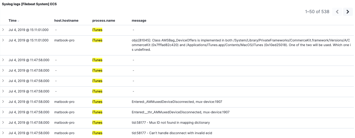The width and height of the screenshot is (355, 138).
Task: Click matbook-pro in the objc[81045] row
Action: click(x=64, y=40)
